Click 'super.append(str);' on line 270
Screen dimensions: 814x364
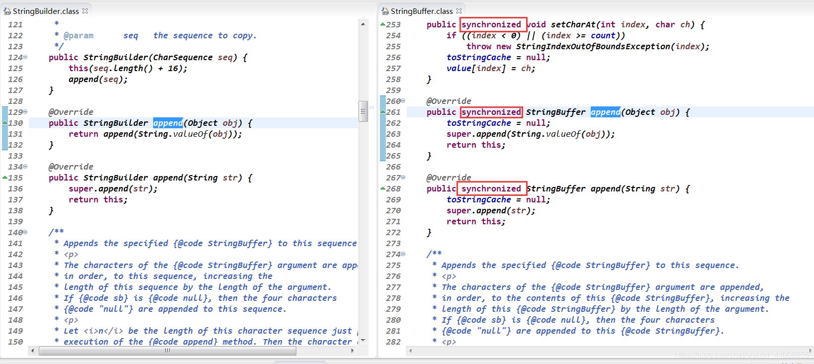491,210
